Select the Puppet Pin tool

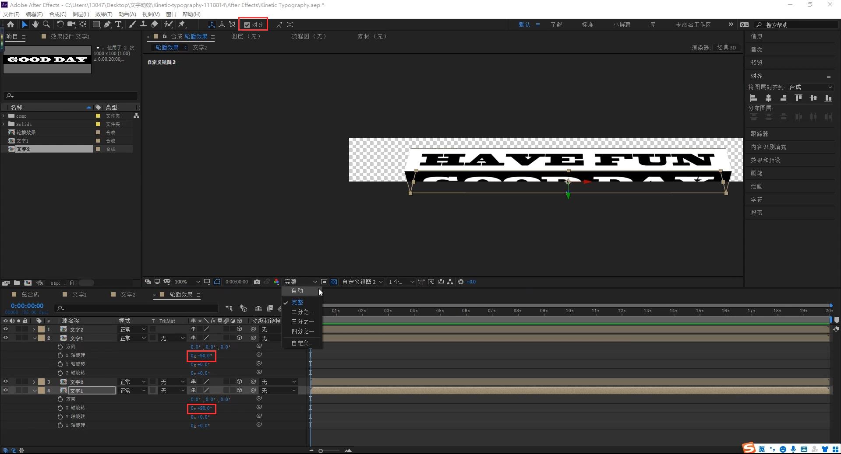(x=182, y=24)
